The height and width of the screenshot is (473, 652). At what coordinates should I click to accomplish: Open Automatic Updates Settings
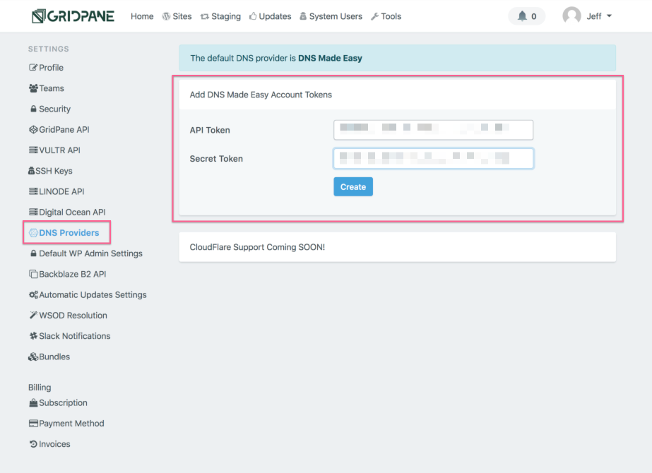93,294
